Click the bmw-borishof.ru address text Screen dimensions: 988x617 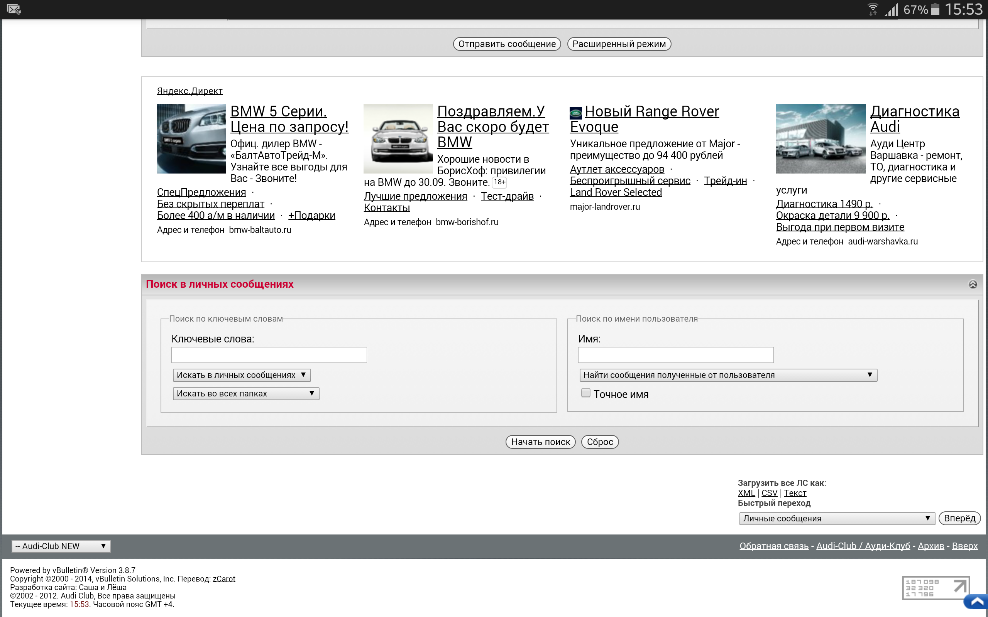467,222
